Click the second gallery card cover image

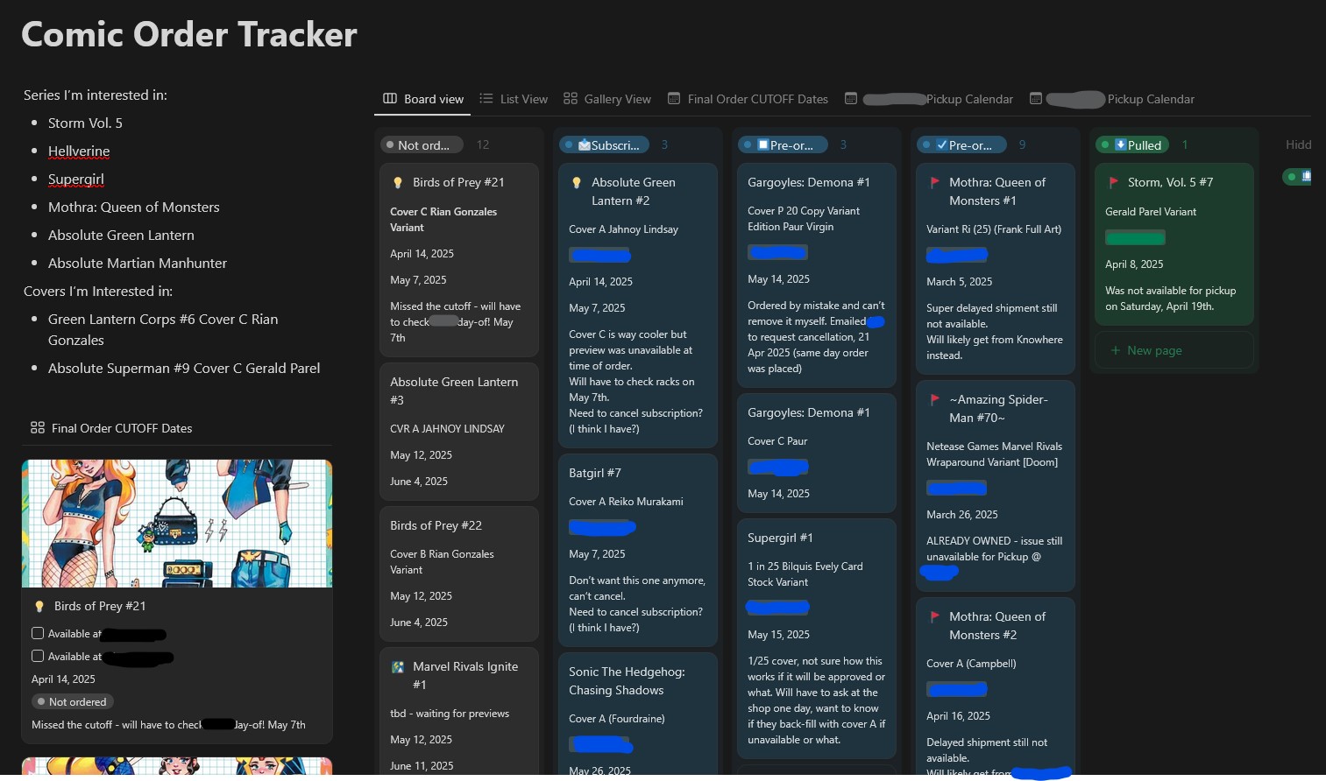[x=177, y=766]
